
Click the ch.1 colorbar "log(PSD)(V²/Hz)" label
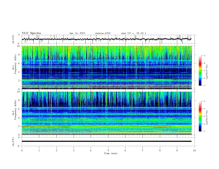pyautogui.click(x=207, y=72)
